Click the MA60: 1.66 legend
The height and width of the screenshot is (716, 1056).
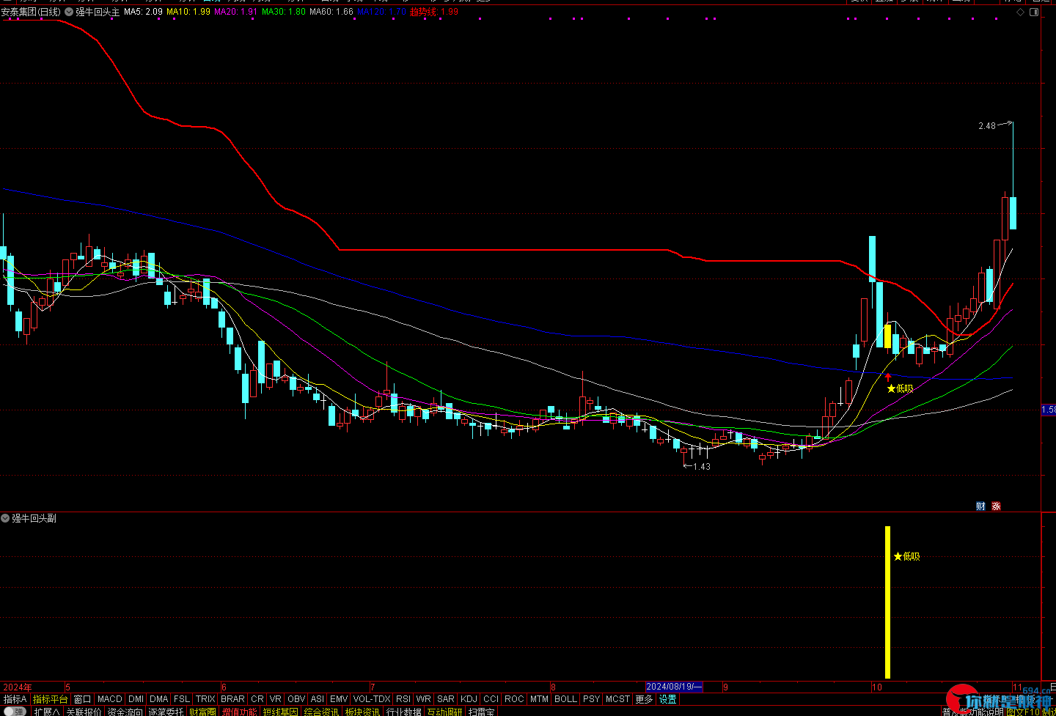tap(331, 12)
